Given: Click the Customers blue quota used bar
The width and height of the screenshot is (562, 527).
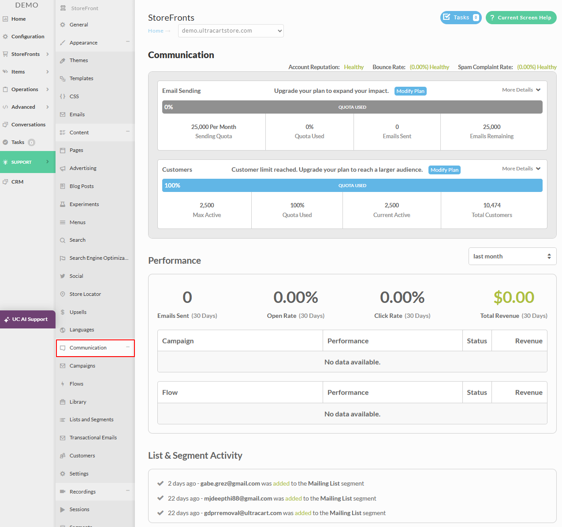Looking at the screenshot, I should (352, 185).
